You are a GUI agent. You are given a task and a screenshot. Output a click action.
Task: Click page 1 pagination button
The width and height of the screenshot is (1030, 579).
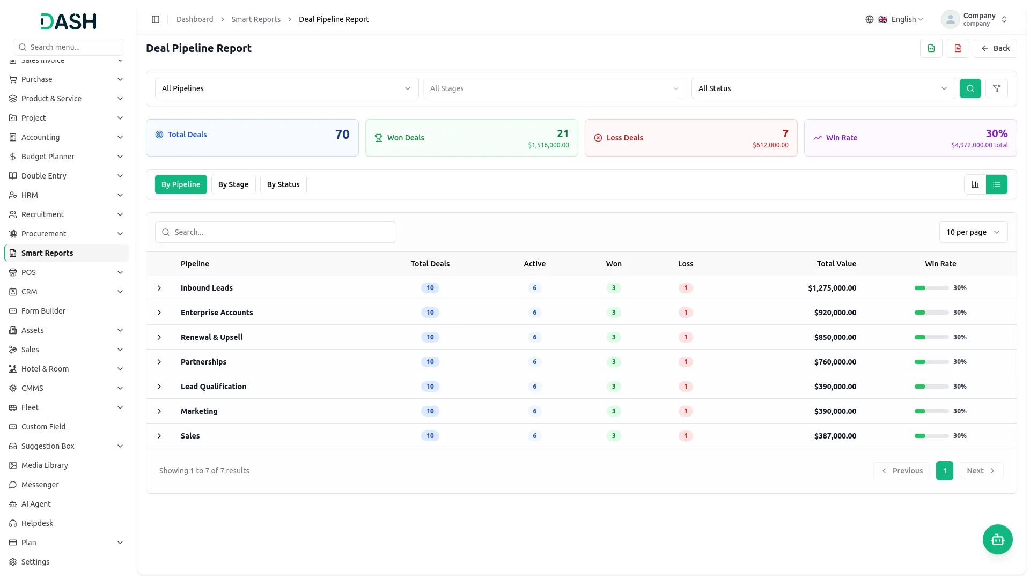pos(945,471)
